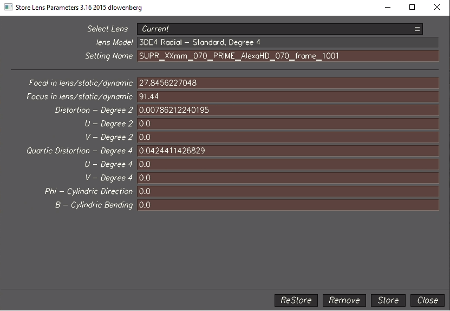This screenshot has height=311, width=450.
Task: Edit the Phi - Cylindric Direction value
Action: (287, 191)
